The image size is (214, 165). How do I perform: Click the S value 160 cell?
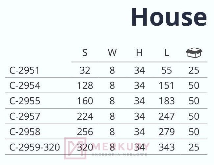click(85, 101)
